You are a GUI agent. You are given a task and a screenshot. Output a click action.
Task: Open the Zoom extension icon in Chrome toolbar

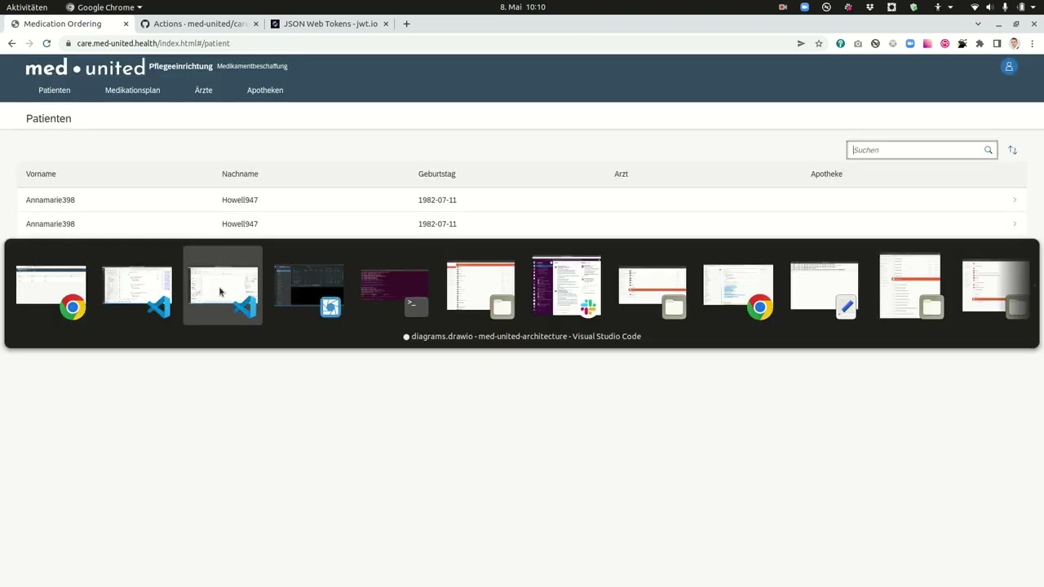point(910,43)
